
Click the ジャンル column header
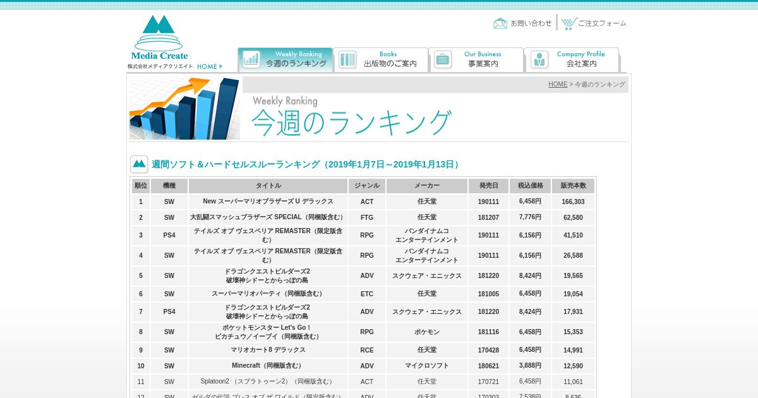point(367,186)
